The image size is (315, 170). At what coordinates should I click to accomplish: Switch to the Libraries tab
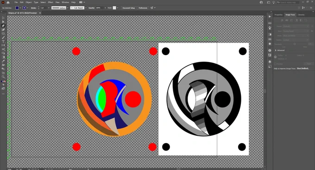click(301, 15)
